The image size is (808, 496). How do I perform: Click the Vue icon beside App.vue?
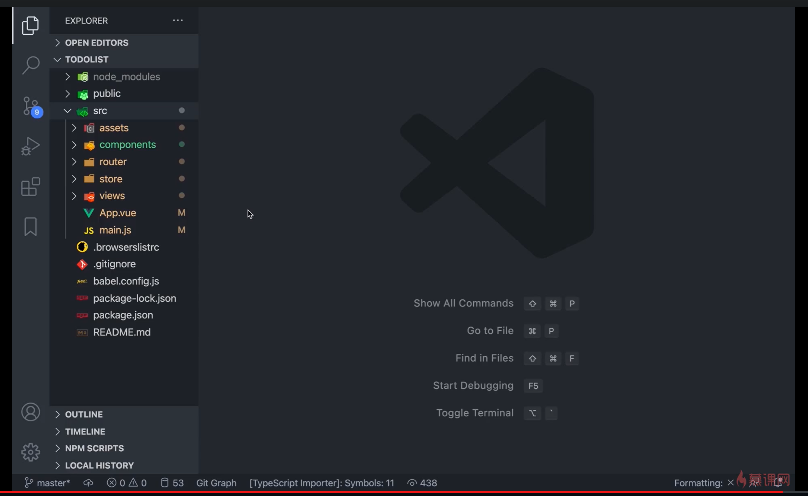click(89, 213)
